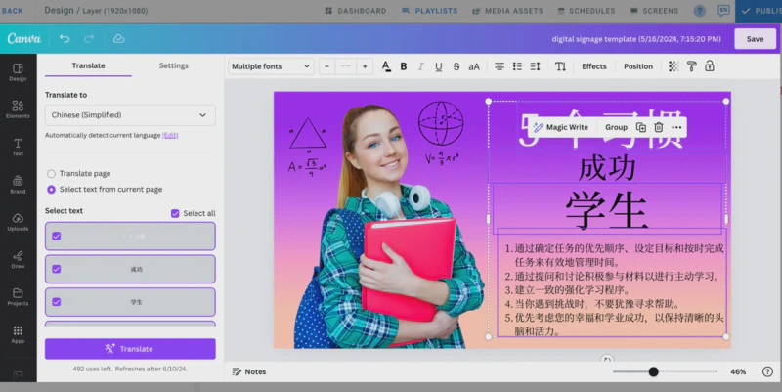Click the cloud sync status icon
The image size is (782, 392).
[118, 39]
